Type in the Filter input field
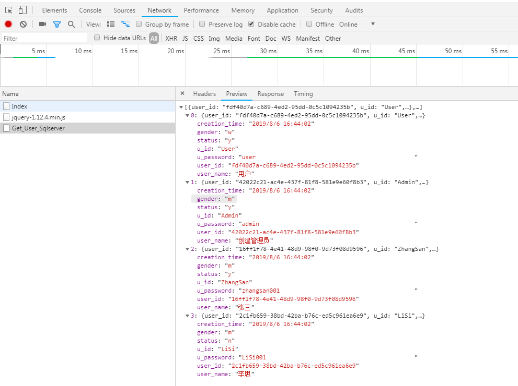 pos(44,39)
